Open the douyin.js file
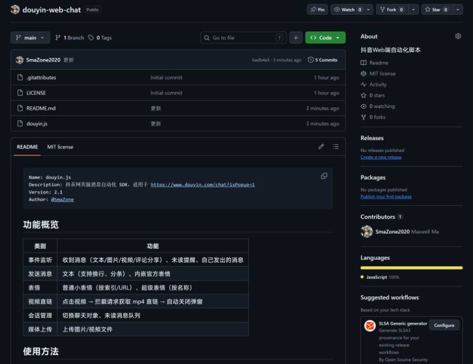 [x=37, y=124]
